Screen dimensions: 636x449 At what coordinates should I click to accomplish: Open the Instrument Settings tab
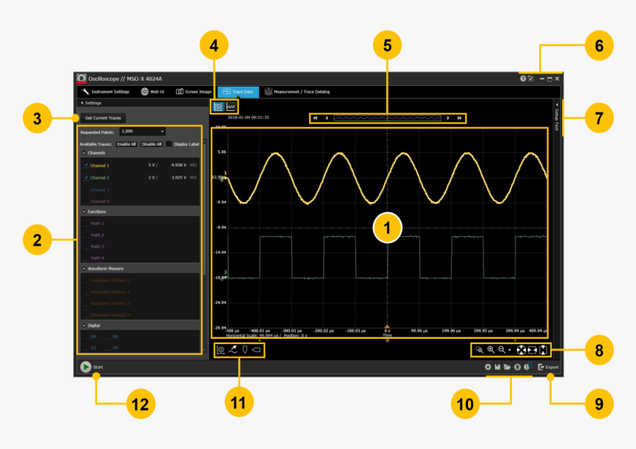(x=106, y=92)
